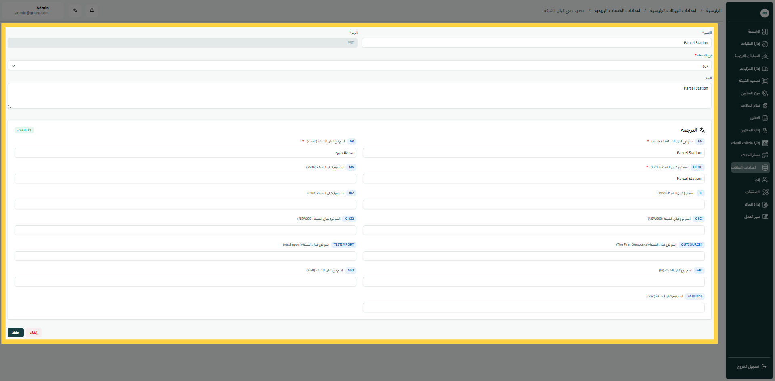The image size is (775, 381).
Task: Click the IR2 (Irish) translation input
Action: point(185,204)
